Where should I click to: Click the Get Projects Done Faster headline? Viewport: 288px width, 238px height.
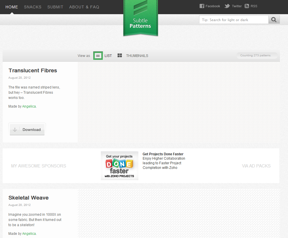(163, 154)
